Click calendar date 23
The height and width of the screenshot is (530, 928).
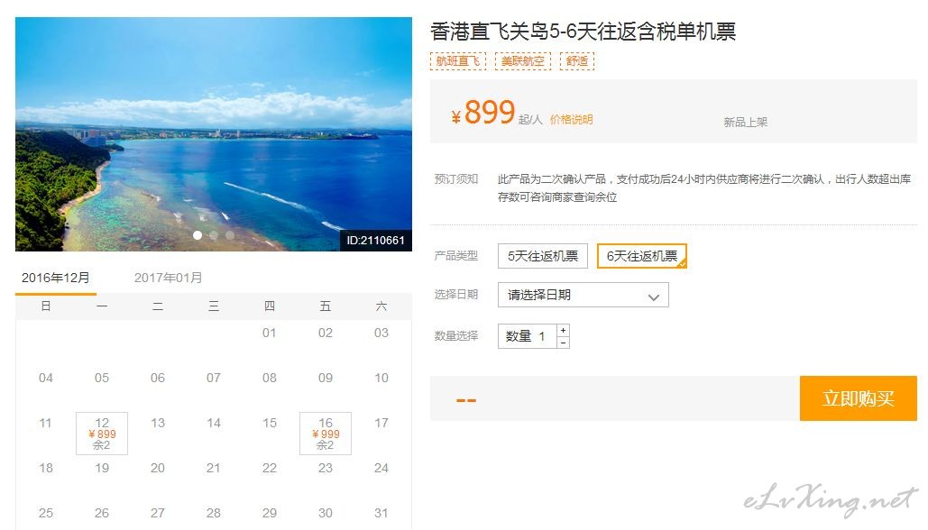pos(326,468)
